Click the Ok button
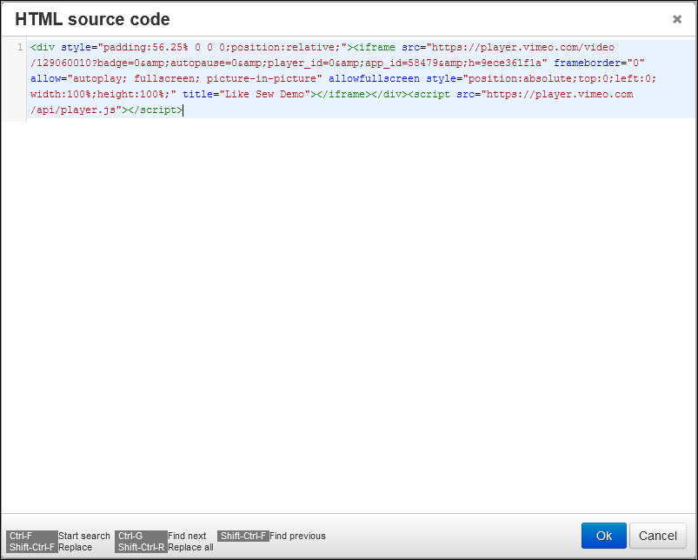This screenshot has width=698, height=560. [x=603, y=536]
